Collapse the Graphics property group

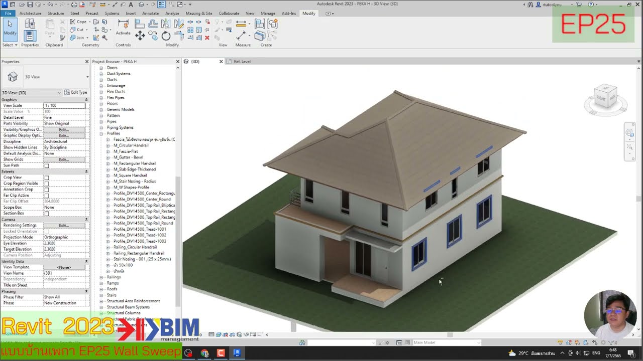click(86, 100)
